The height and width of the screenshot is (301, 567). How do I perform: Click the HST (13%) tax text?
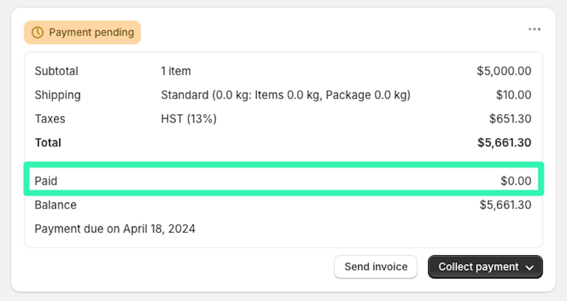click(188, 119)
